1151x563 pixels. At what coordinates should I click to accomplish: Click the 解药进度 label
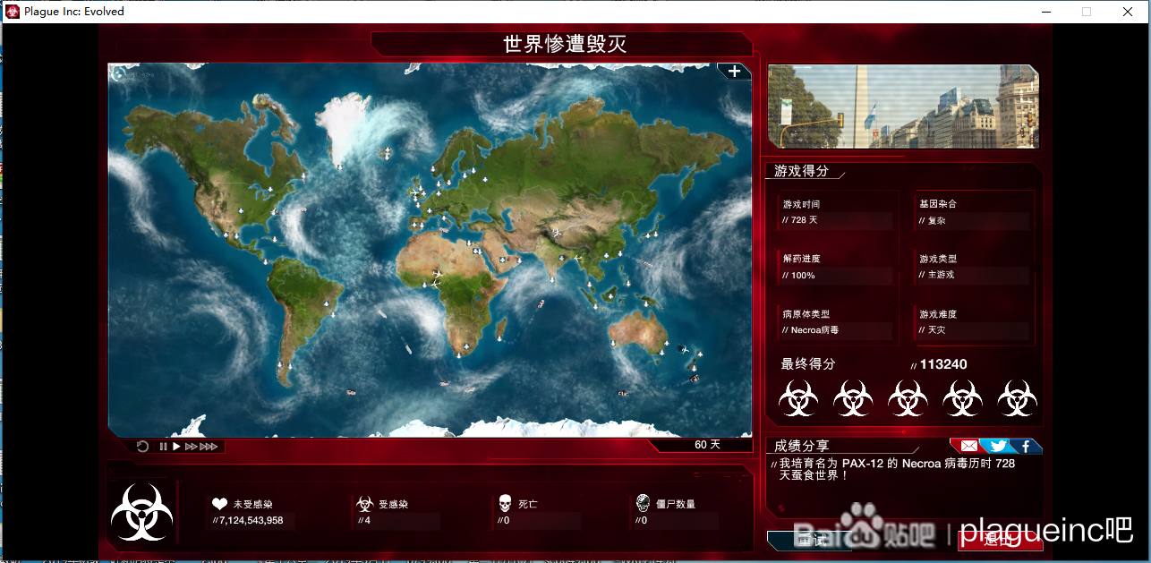click(801, 259)
